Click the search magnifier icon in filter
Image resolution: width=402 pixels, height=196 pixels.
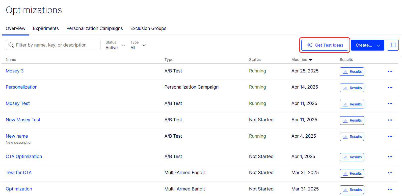[11, 45]
